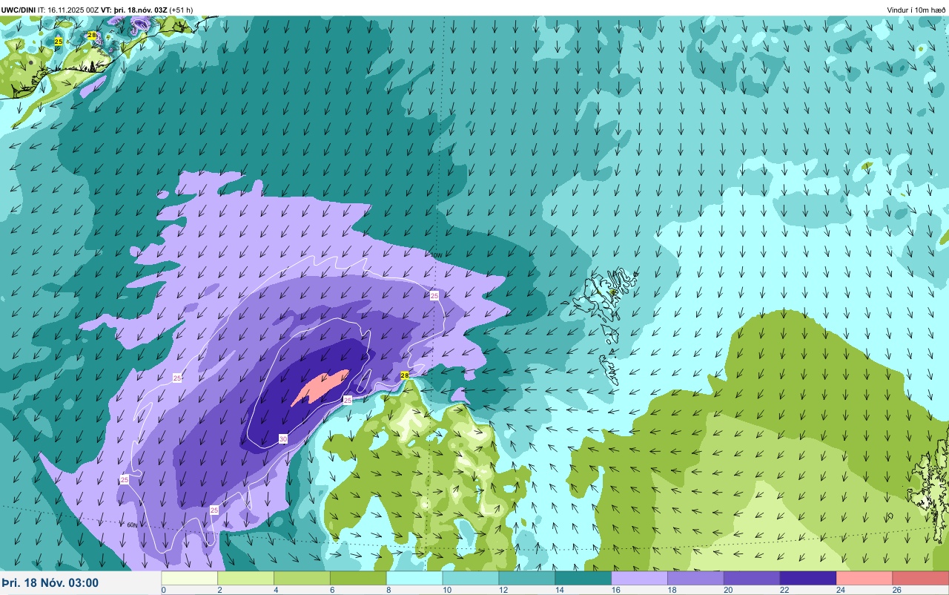Image resolution: width=949 pixels, height=595 pixels.
Task: Select the 20–22 m/s purple legend swatch
Action: [x=753, y=579]
